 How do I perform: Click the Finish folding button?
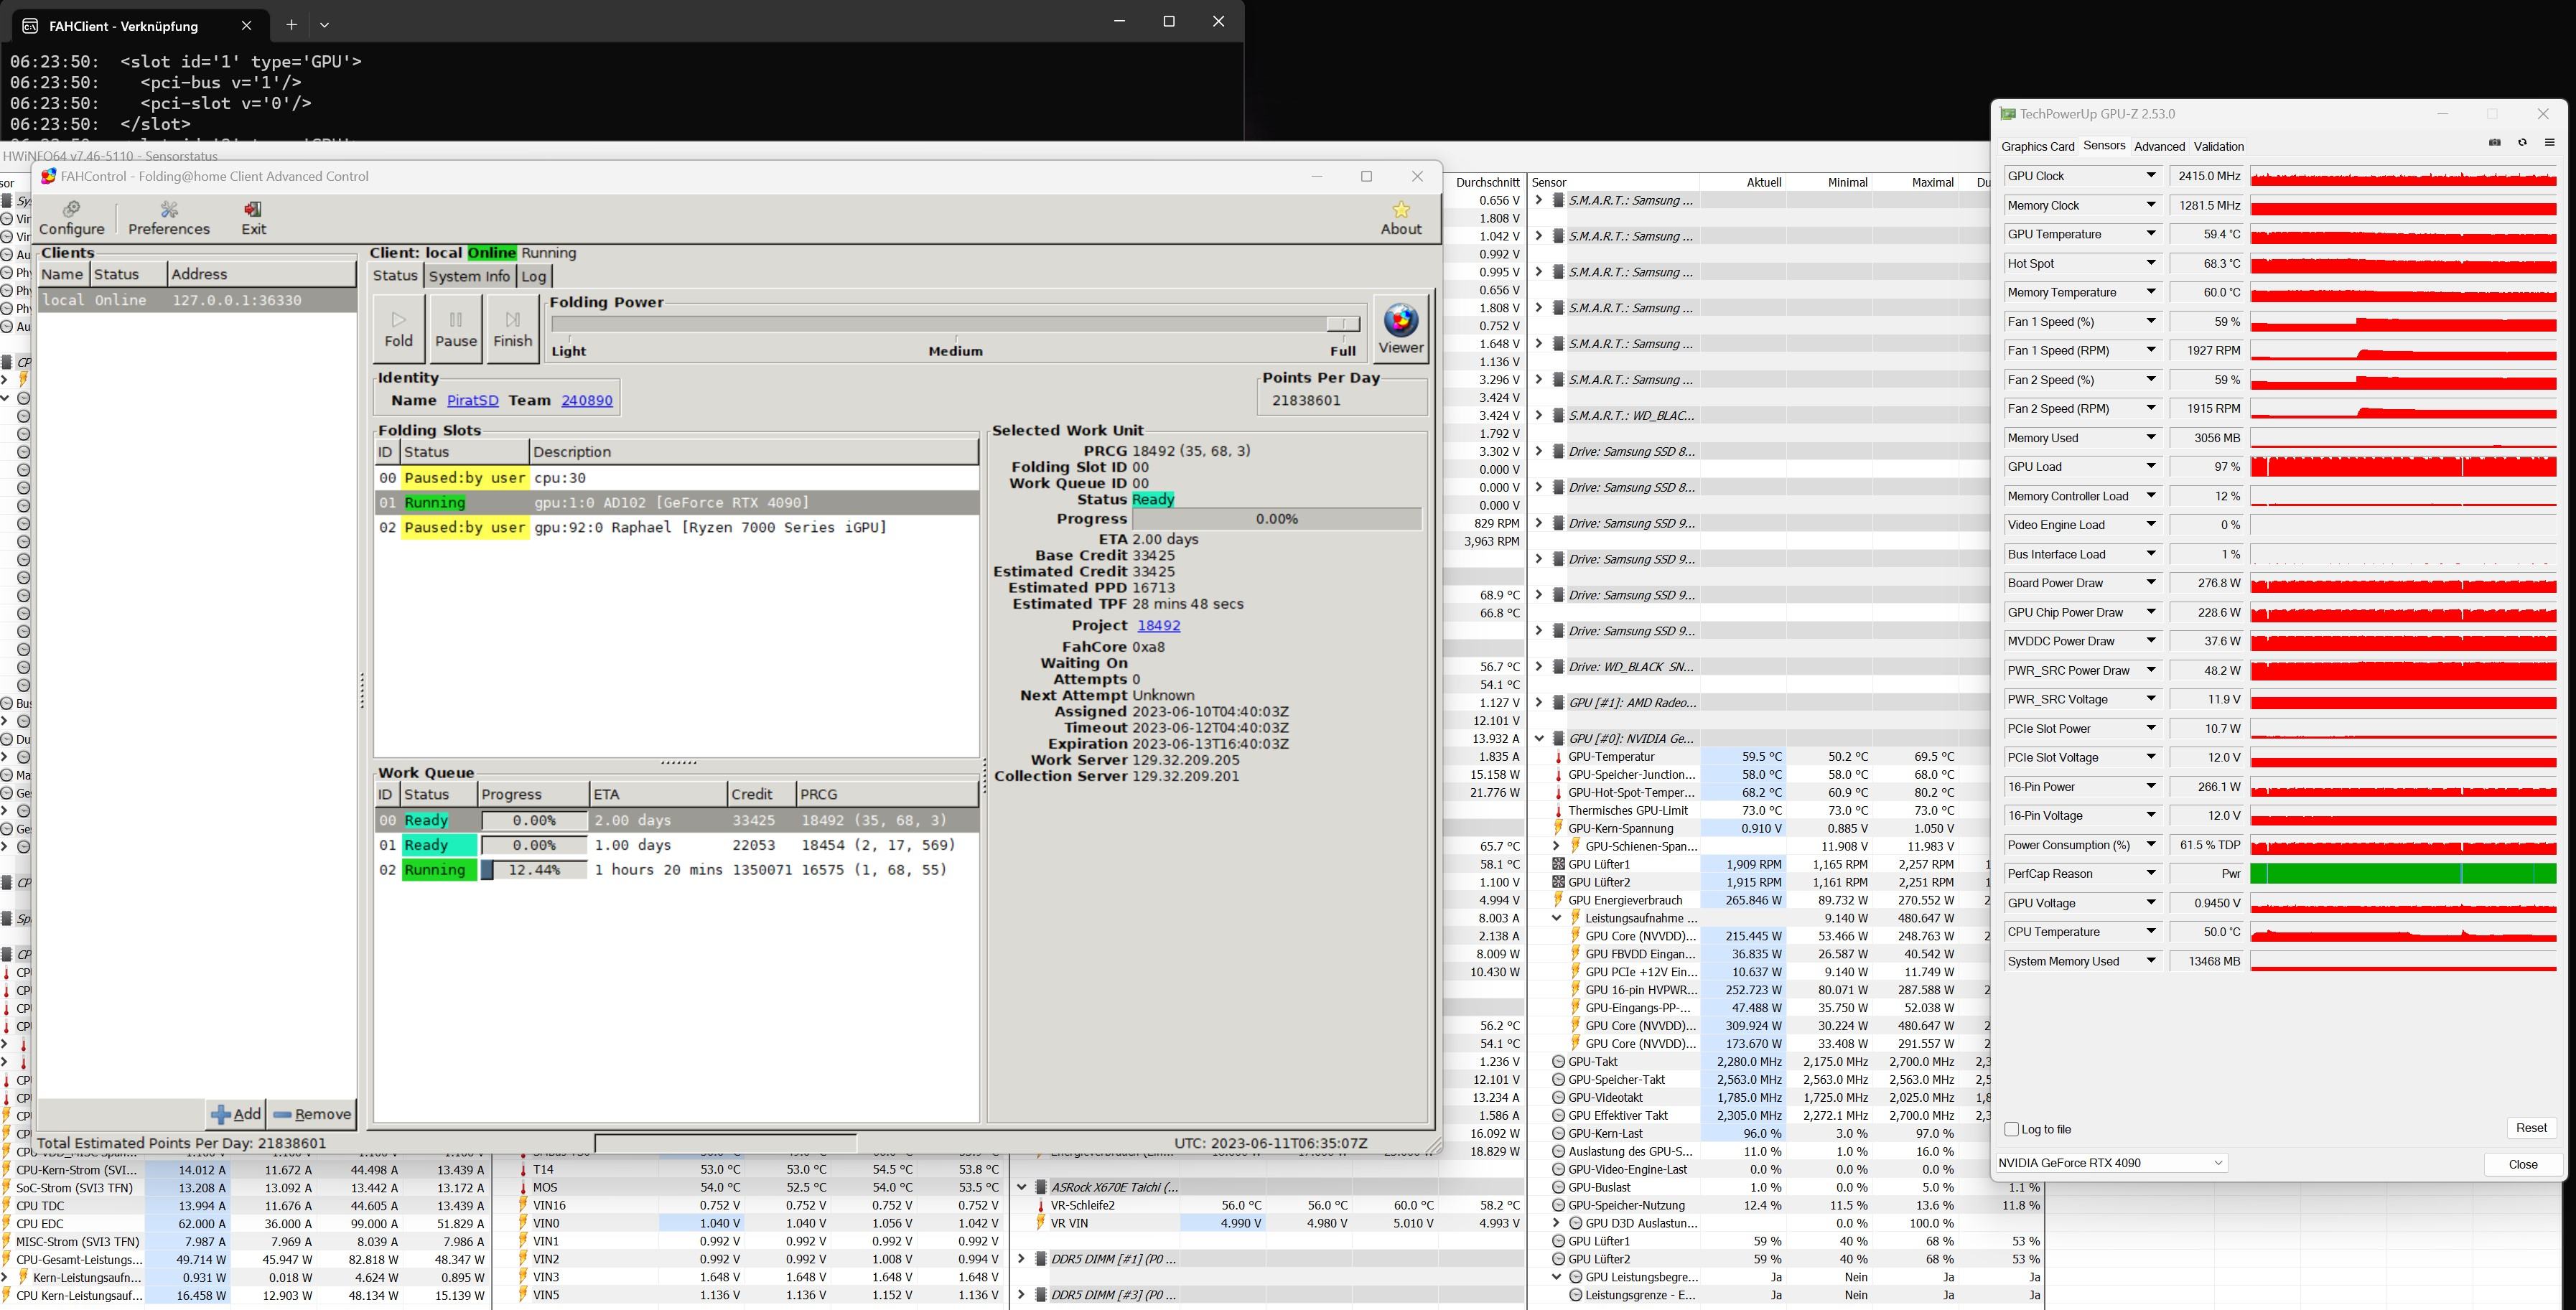[512, 328]
